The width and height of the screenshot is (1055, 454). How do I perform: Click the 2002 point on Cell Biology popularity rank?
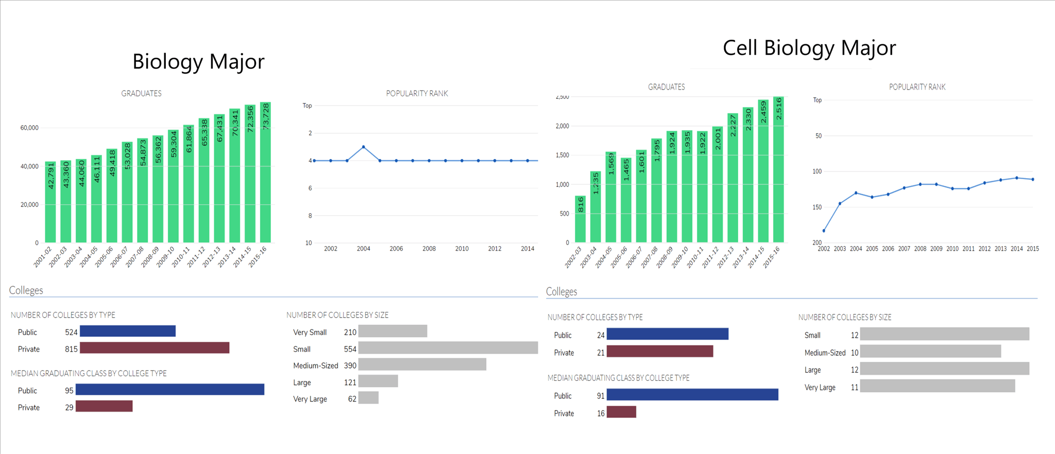(x=824, y=231)
